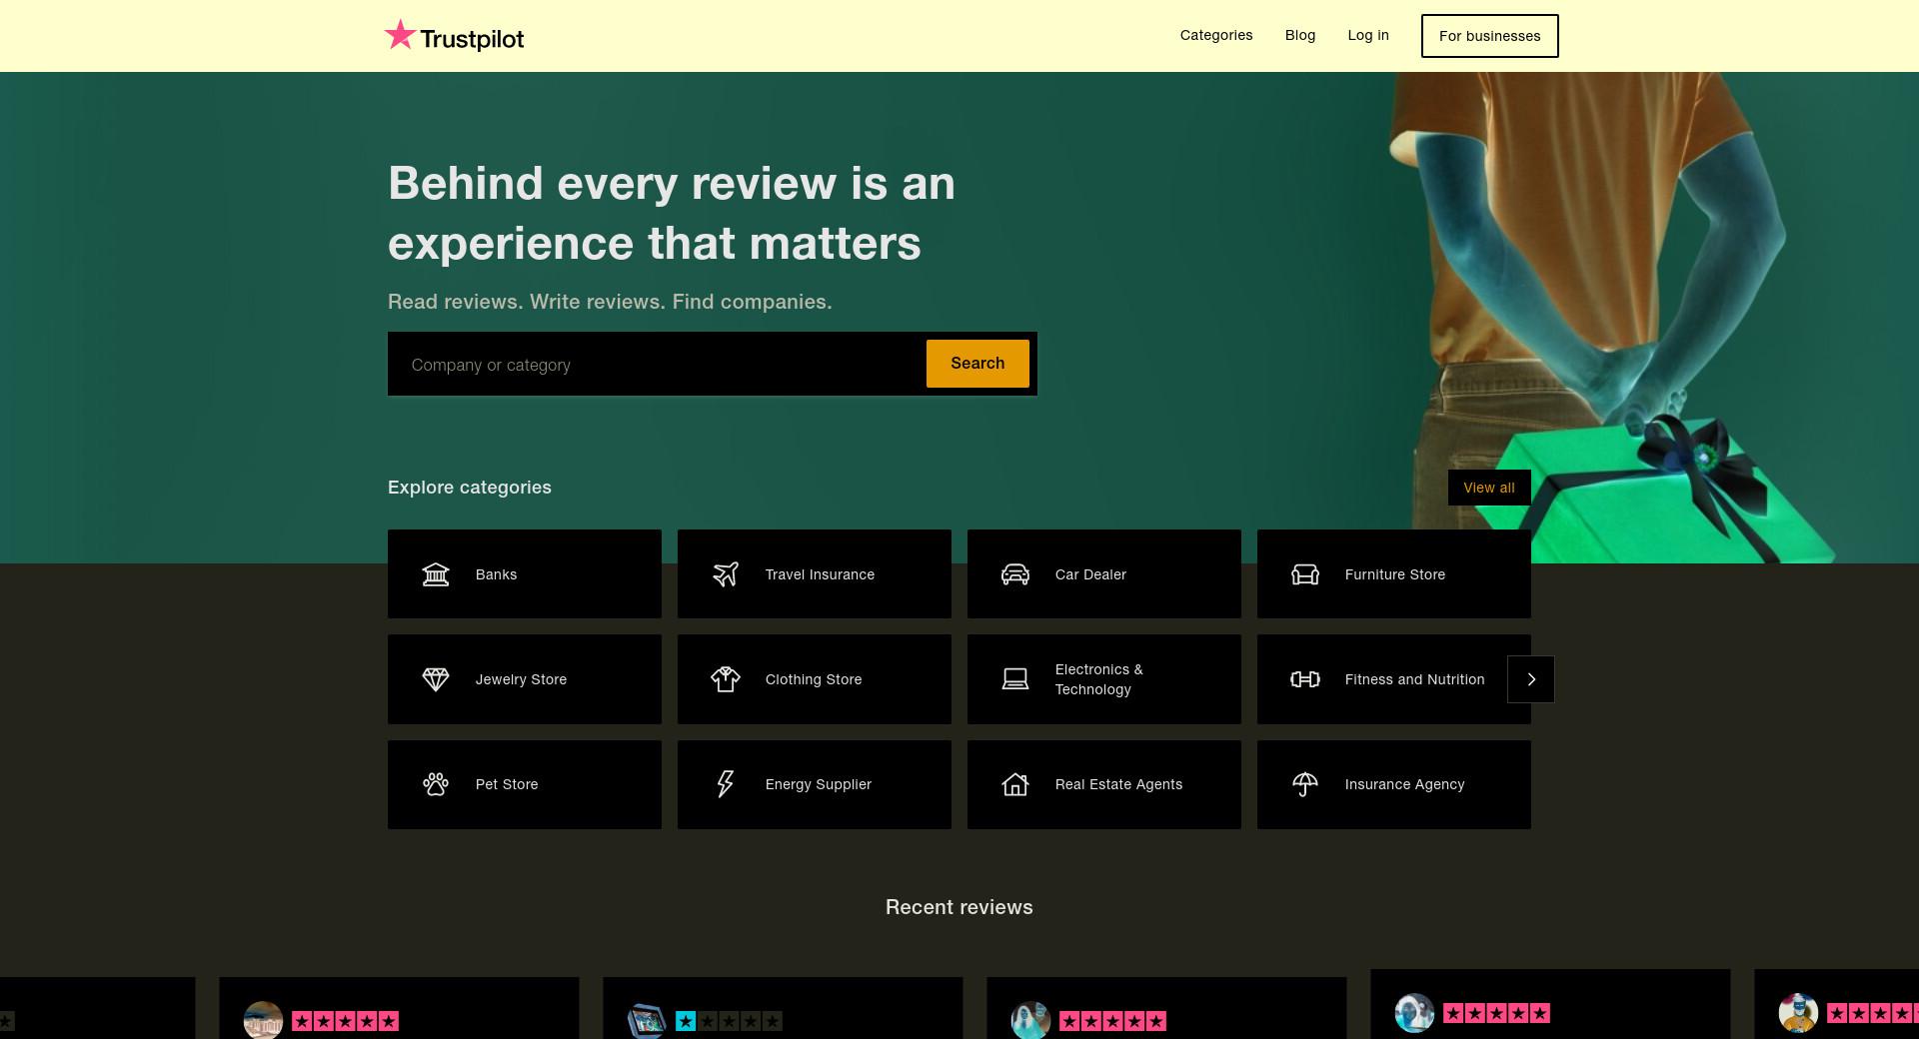Open the Jewelry Store category label
This screenshot has height=1039, width=1919.
[521, 679]
